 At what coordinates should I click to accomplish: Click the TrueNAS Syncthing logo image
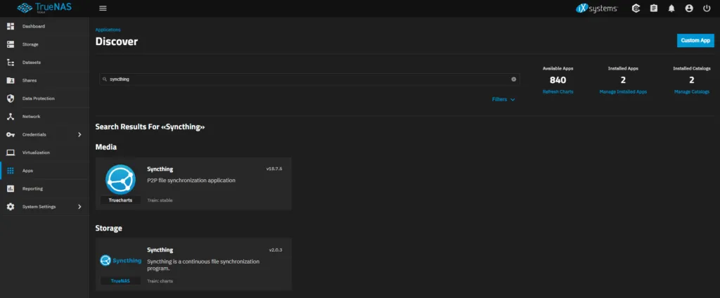[121, 260]
